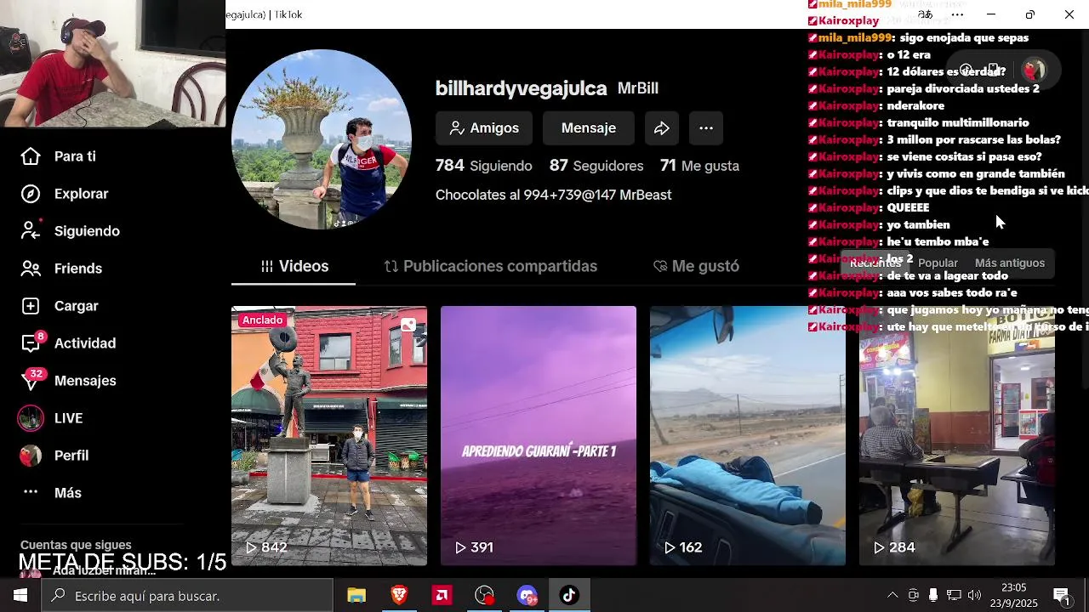Open OBS Studio from taskbar
Screen dimensions: 1089x612
point(484,596)
